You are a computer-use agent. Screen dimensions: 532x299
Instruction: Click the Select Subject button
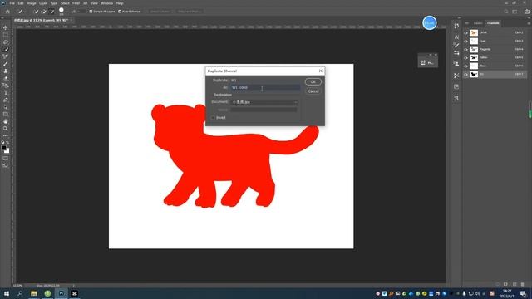(160, 12)
